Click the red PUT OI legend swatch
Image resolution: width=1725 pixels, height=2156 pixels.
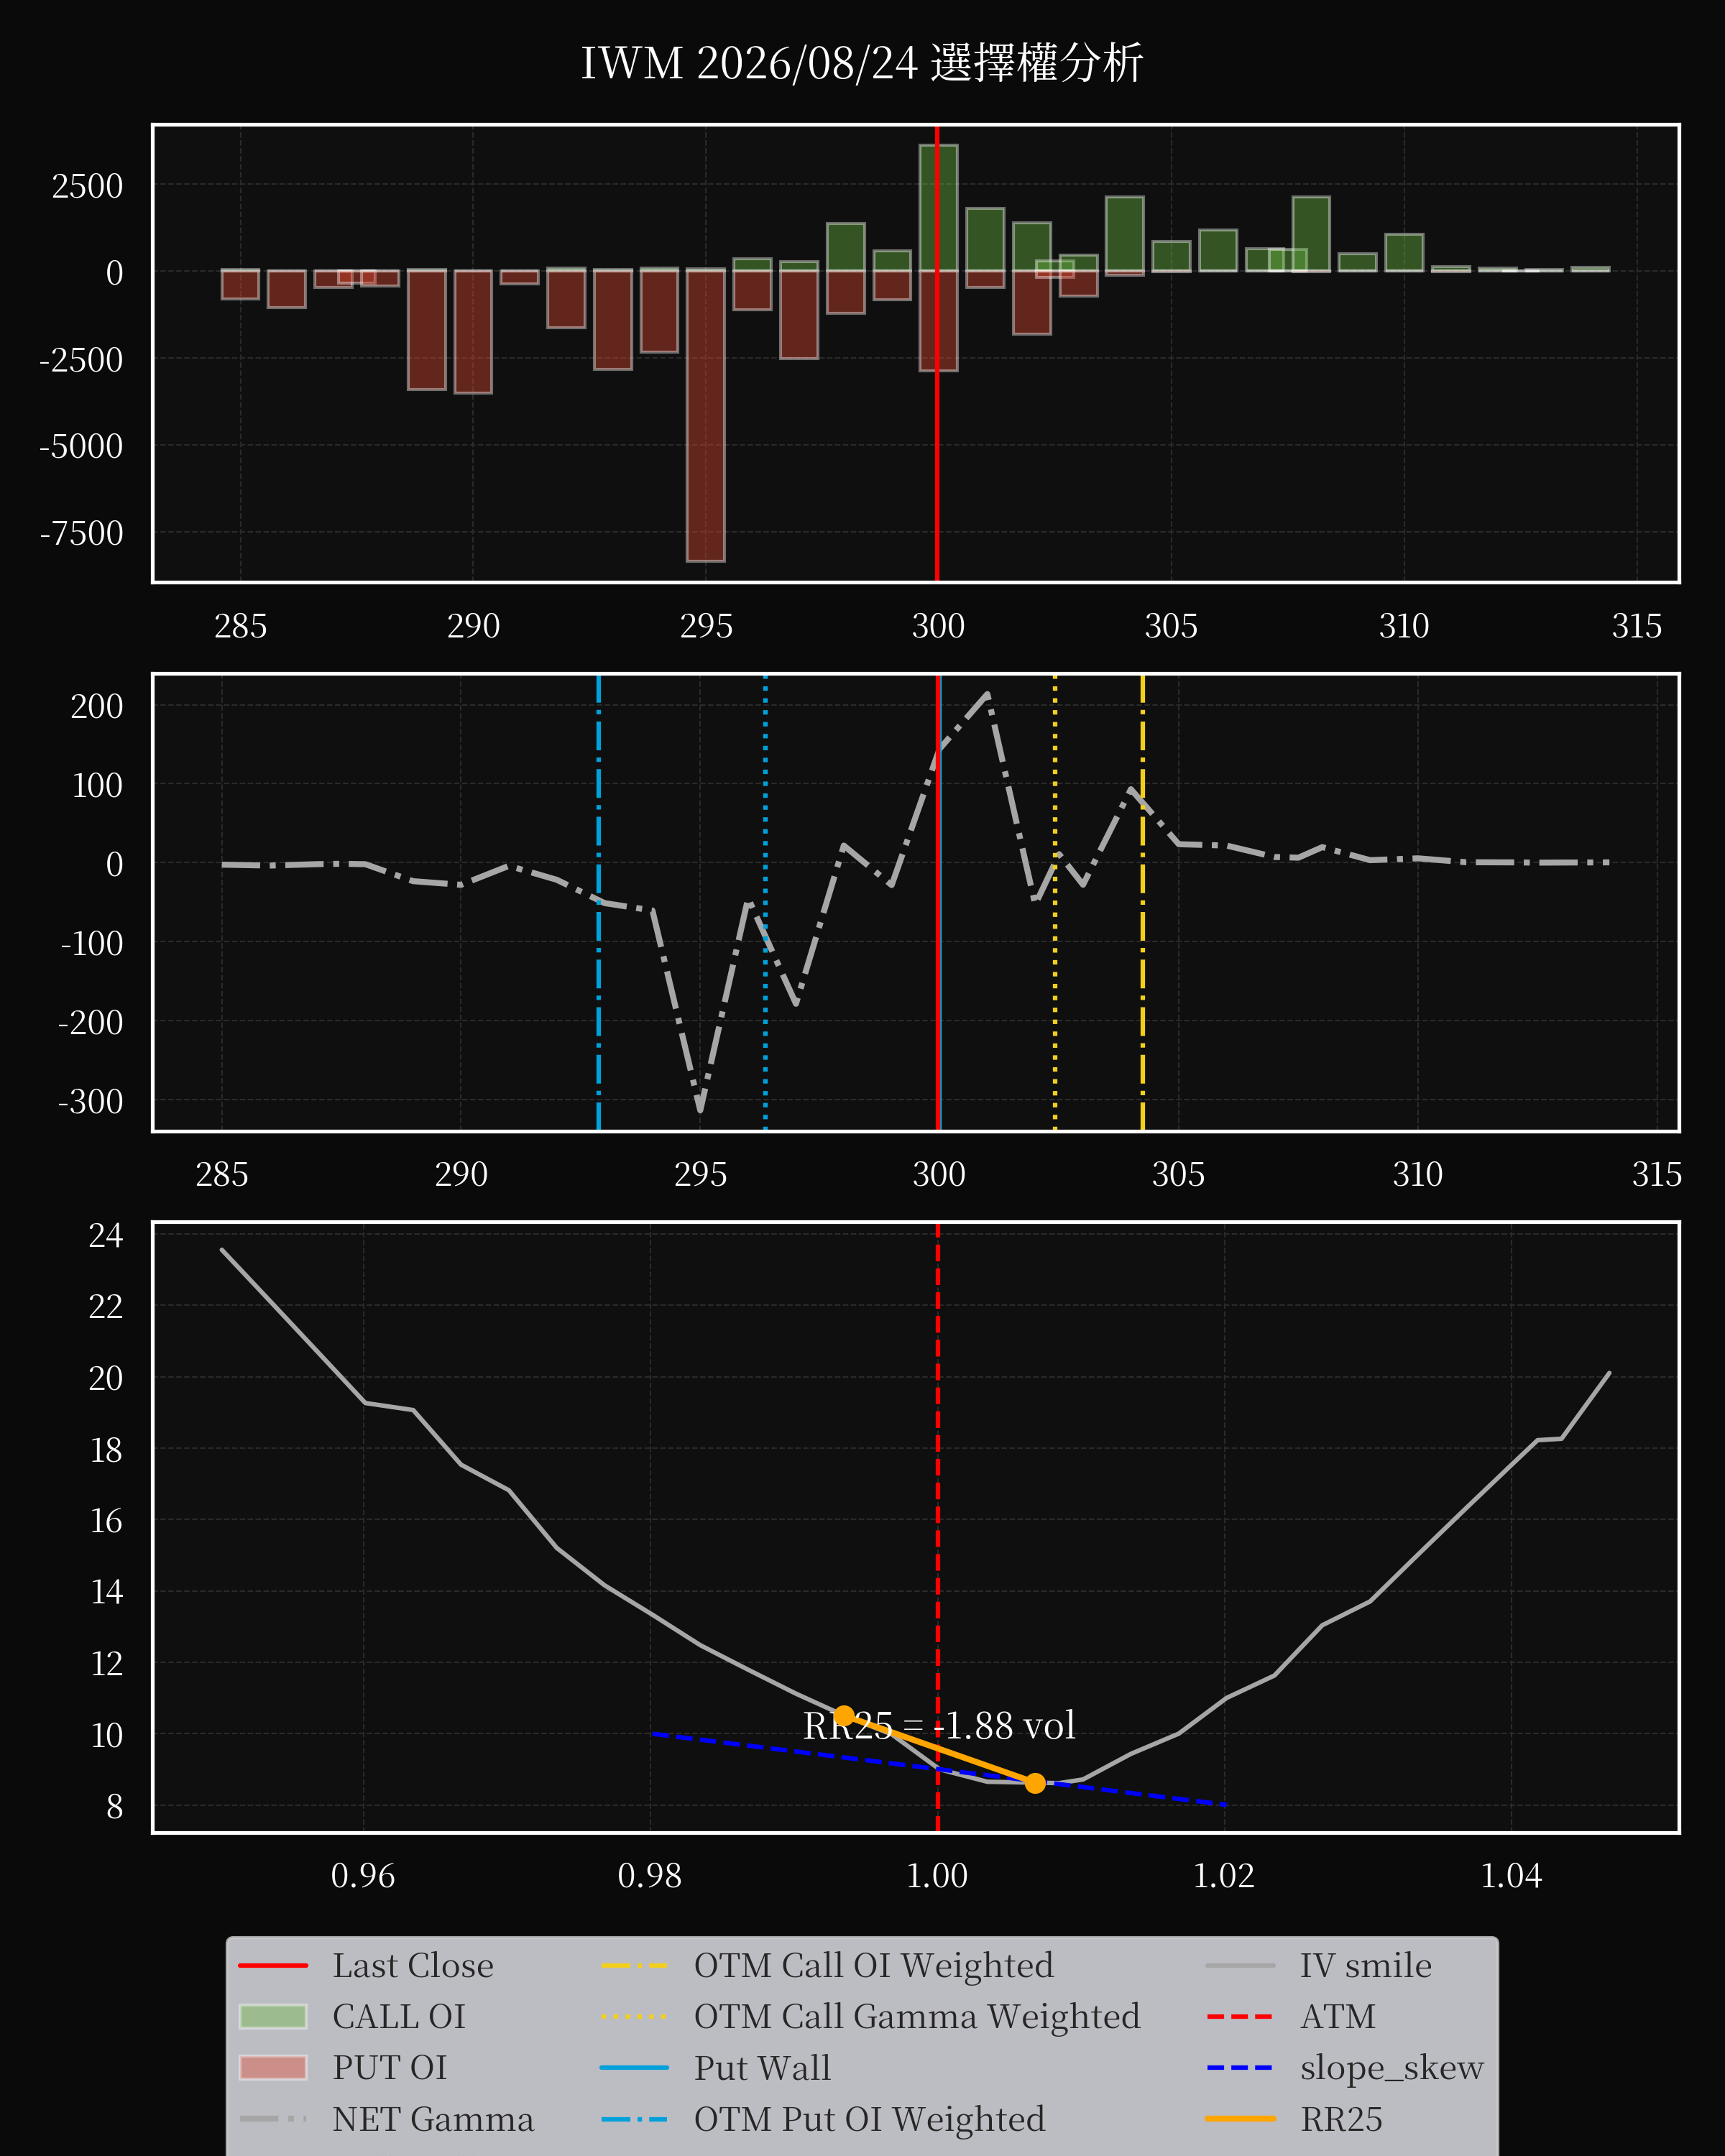[273, 2067]
